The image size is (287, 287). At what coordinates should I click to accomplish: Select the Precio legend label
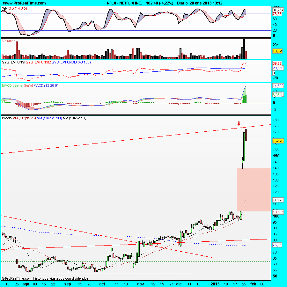7,118
